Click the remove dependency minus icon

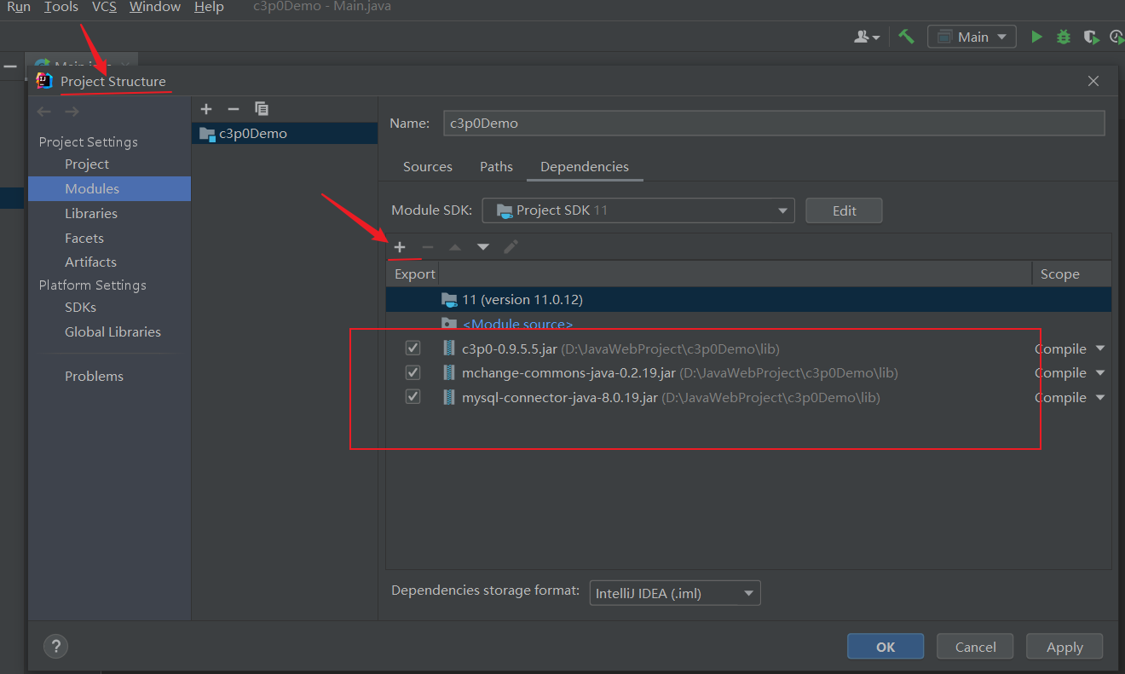click(x=428, y=247)
